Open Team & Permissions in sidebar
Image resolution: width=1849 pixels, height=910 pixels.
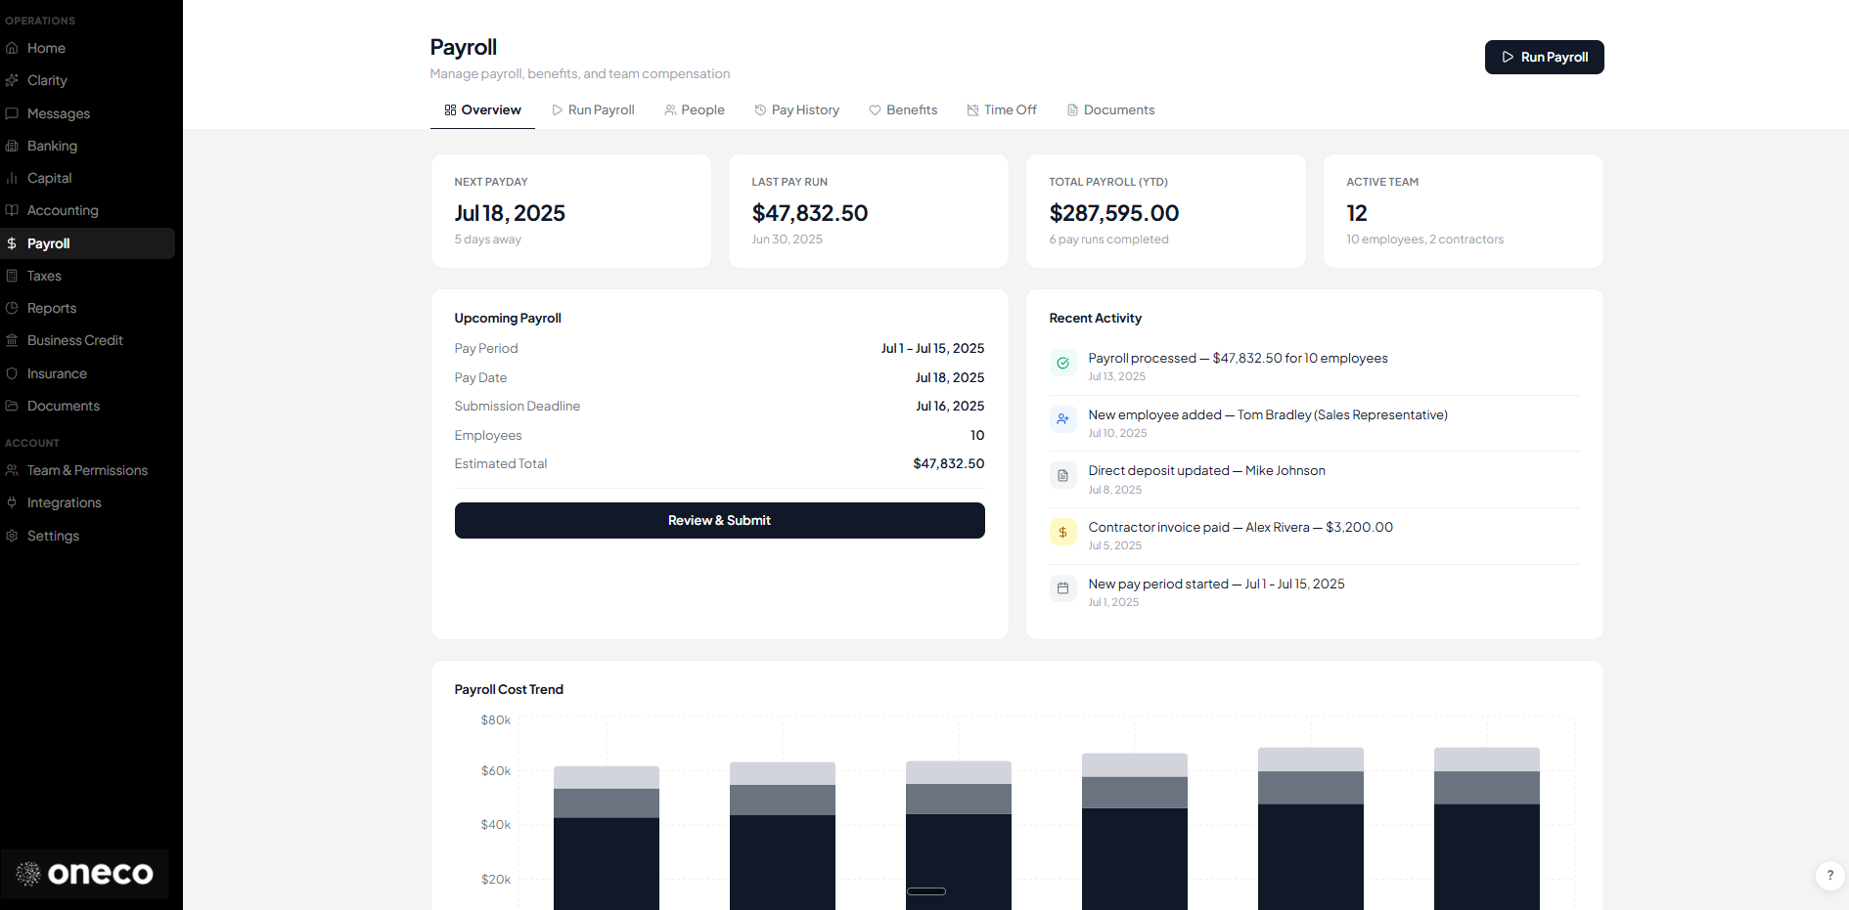coord(87,470)
